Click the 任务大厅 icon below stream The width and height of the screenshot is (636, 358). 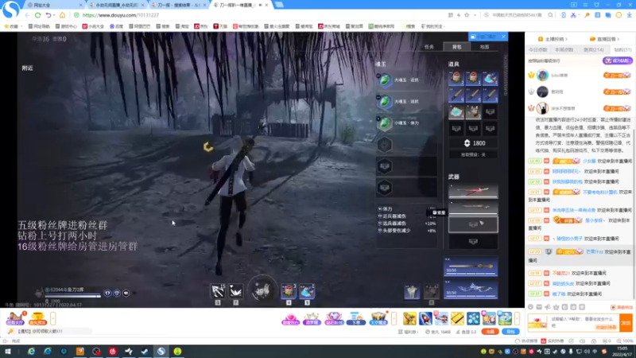pyautogui.click(x=15, y=319)
